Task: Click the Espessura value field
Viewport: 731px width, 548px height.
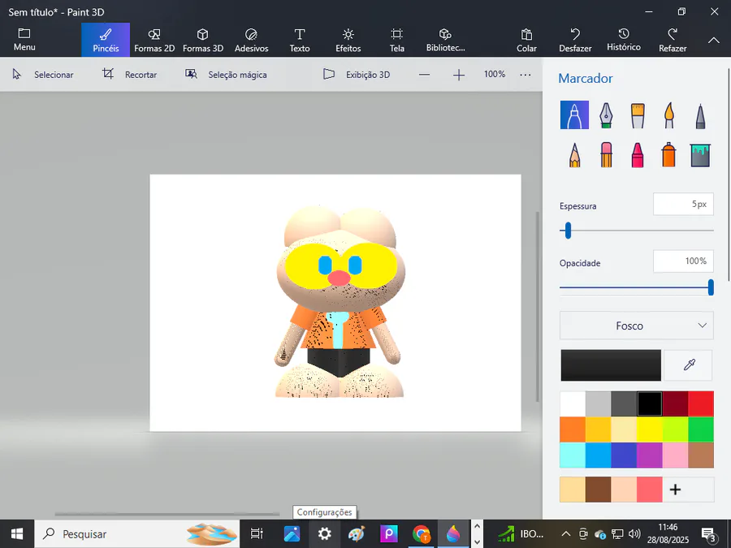Action: (x=683, y=204)
